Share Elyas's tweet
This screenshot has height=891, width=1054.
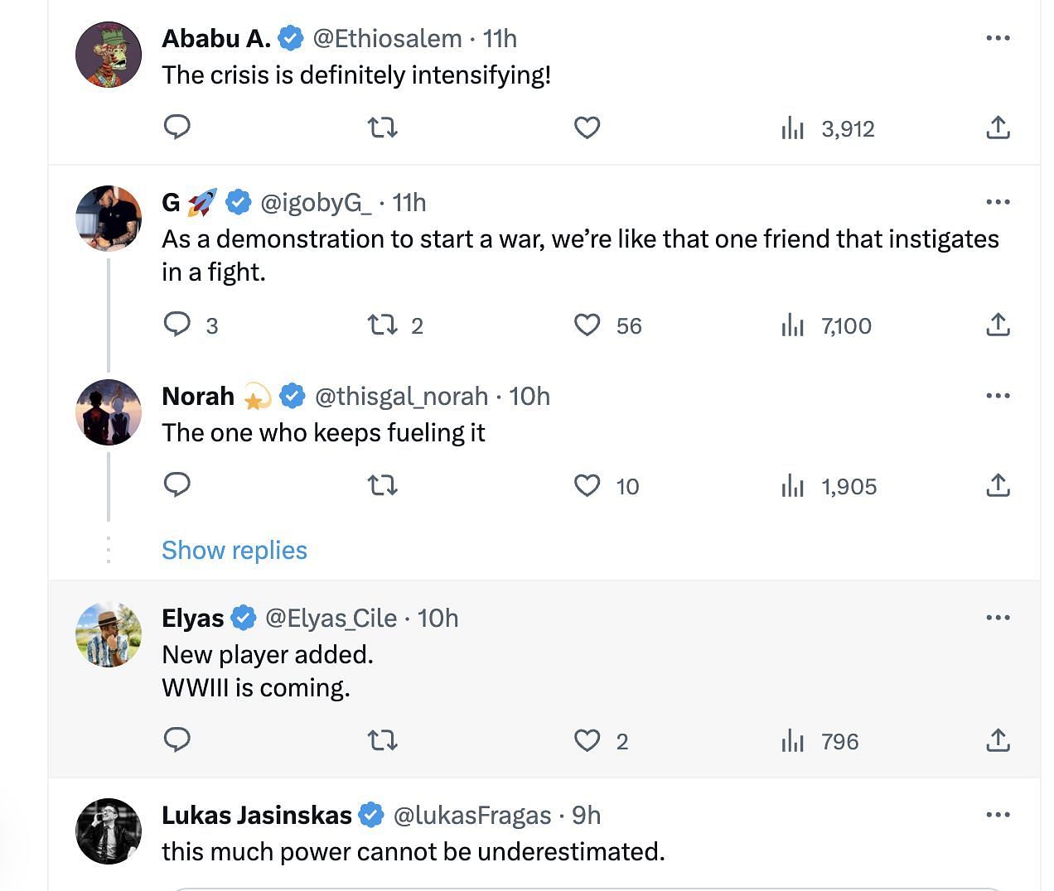point(998,740)
